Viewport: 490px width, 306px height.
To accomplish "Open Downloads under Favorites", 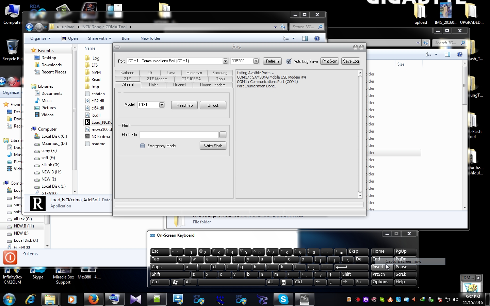I will coord(48,65).
